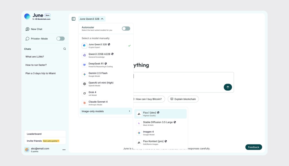Choose Flux Kontext [pro] image model
The height and width of the screenshot is (166, 289).
[x=160, y=142]
